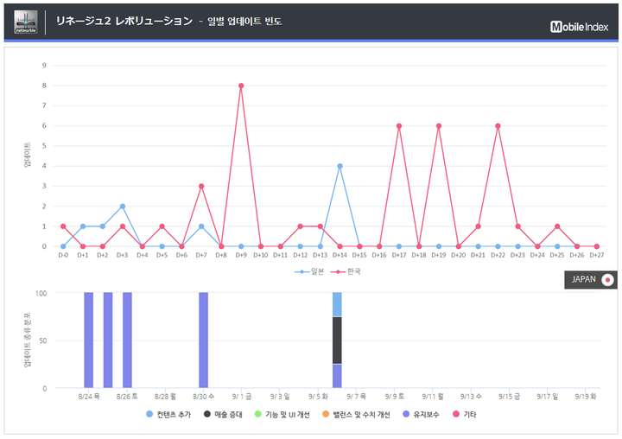622x439 pixels.
Task: Select the Korea data point at D+19
Action: click(x=439, y=126)
